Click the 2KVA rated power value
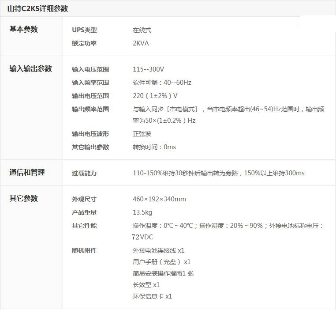The image size is (336, 310). pos(141,43)
